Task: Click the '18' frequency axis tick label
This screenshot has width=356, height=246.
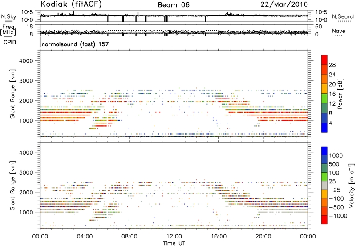Action: (x=30, y=27)
